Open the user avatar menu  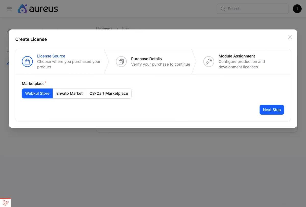297,9
